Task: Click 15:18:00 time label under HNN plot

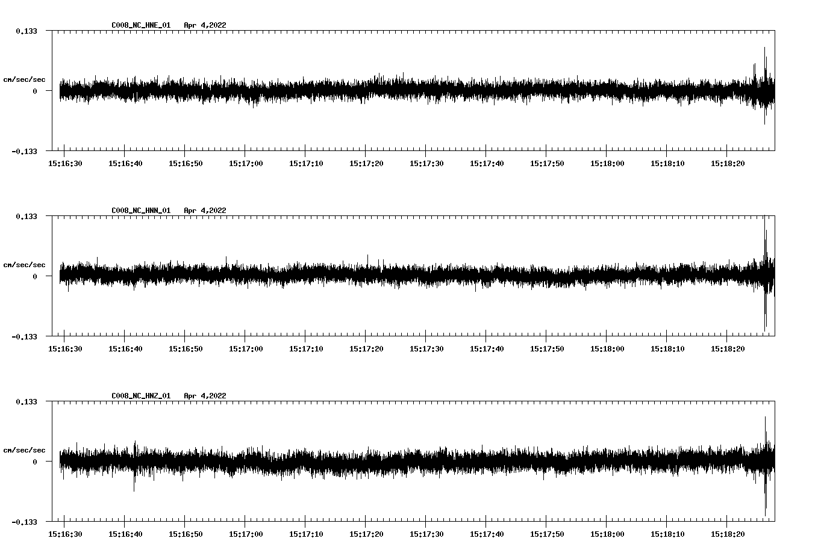Action: [x=607, y=349]
